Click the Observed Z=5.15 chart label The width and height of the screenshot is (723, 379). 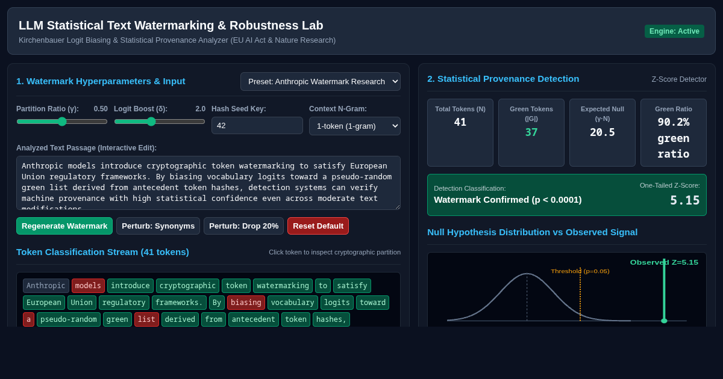[664, 262]
